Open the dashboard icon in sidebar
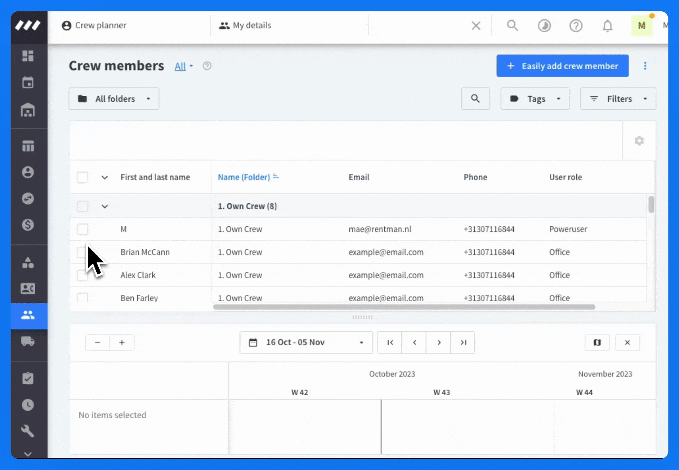This screenshot has height=470, width=679. coord(28,56)
